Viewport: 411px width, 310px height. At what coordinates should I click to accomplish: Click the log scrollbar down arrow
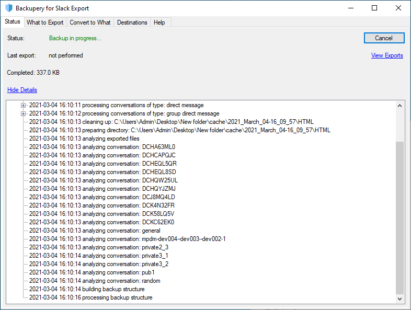coord(399,298)
